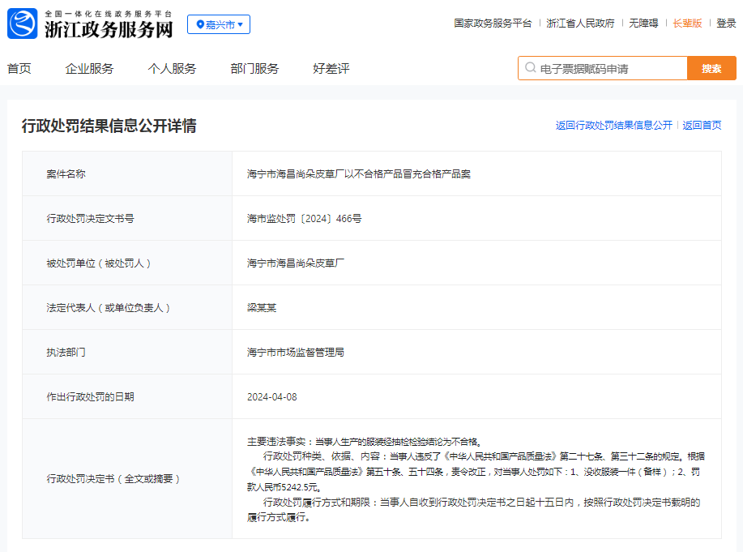
Task: Open 浙江省人民政府 link
Action: coord(580,24)
